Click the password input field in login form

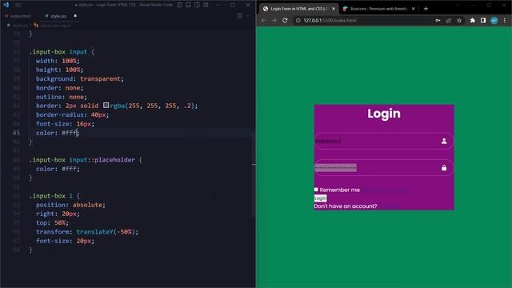click(384, 168)
